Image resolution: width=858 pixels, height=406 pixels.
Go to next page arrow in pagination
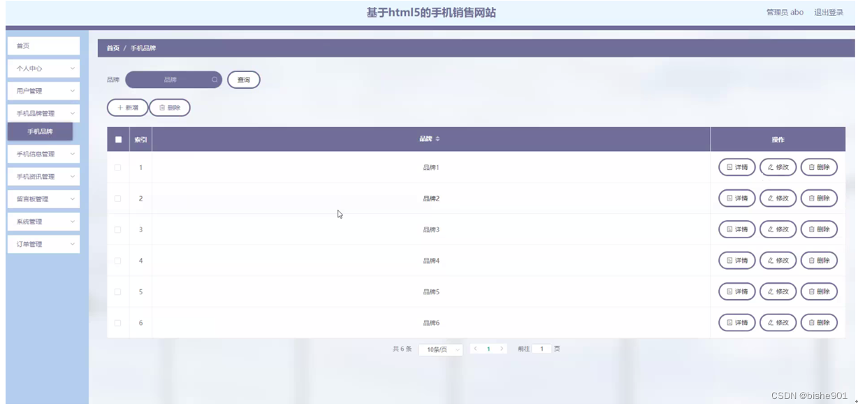click(x=502, y=349)
